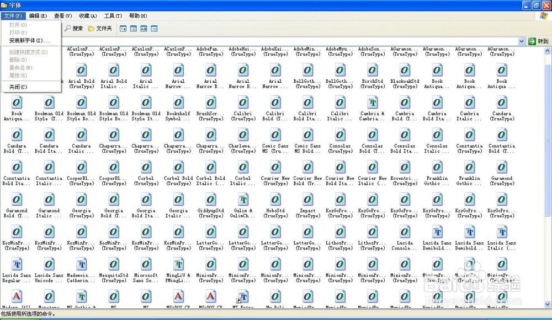This screenshot has height=320, width=552.
Task: Select the Georgia Bold font icon
Action: (113, 199)
